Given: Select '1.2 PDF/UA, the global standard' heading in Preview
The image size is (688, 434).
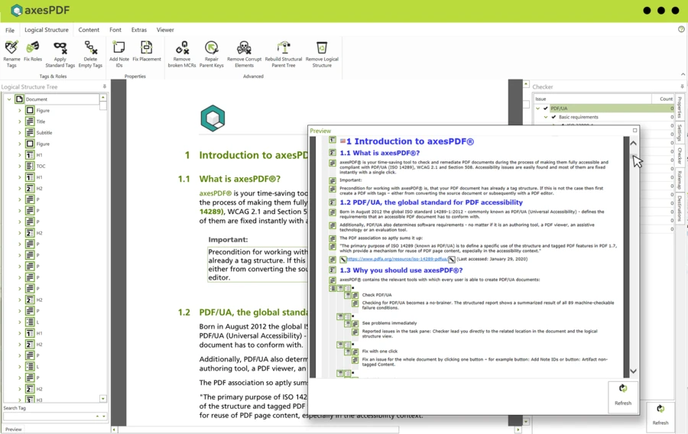Looking at the screenshot, I should [431, 202].
